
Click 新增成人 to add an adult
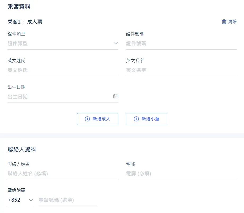point(97,119)
